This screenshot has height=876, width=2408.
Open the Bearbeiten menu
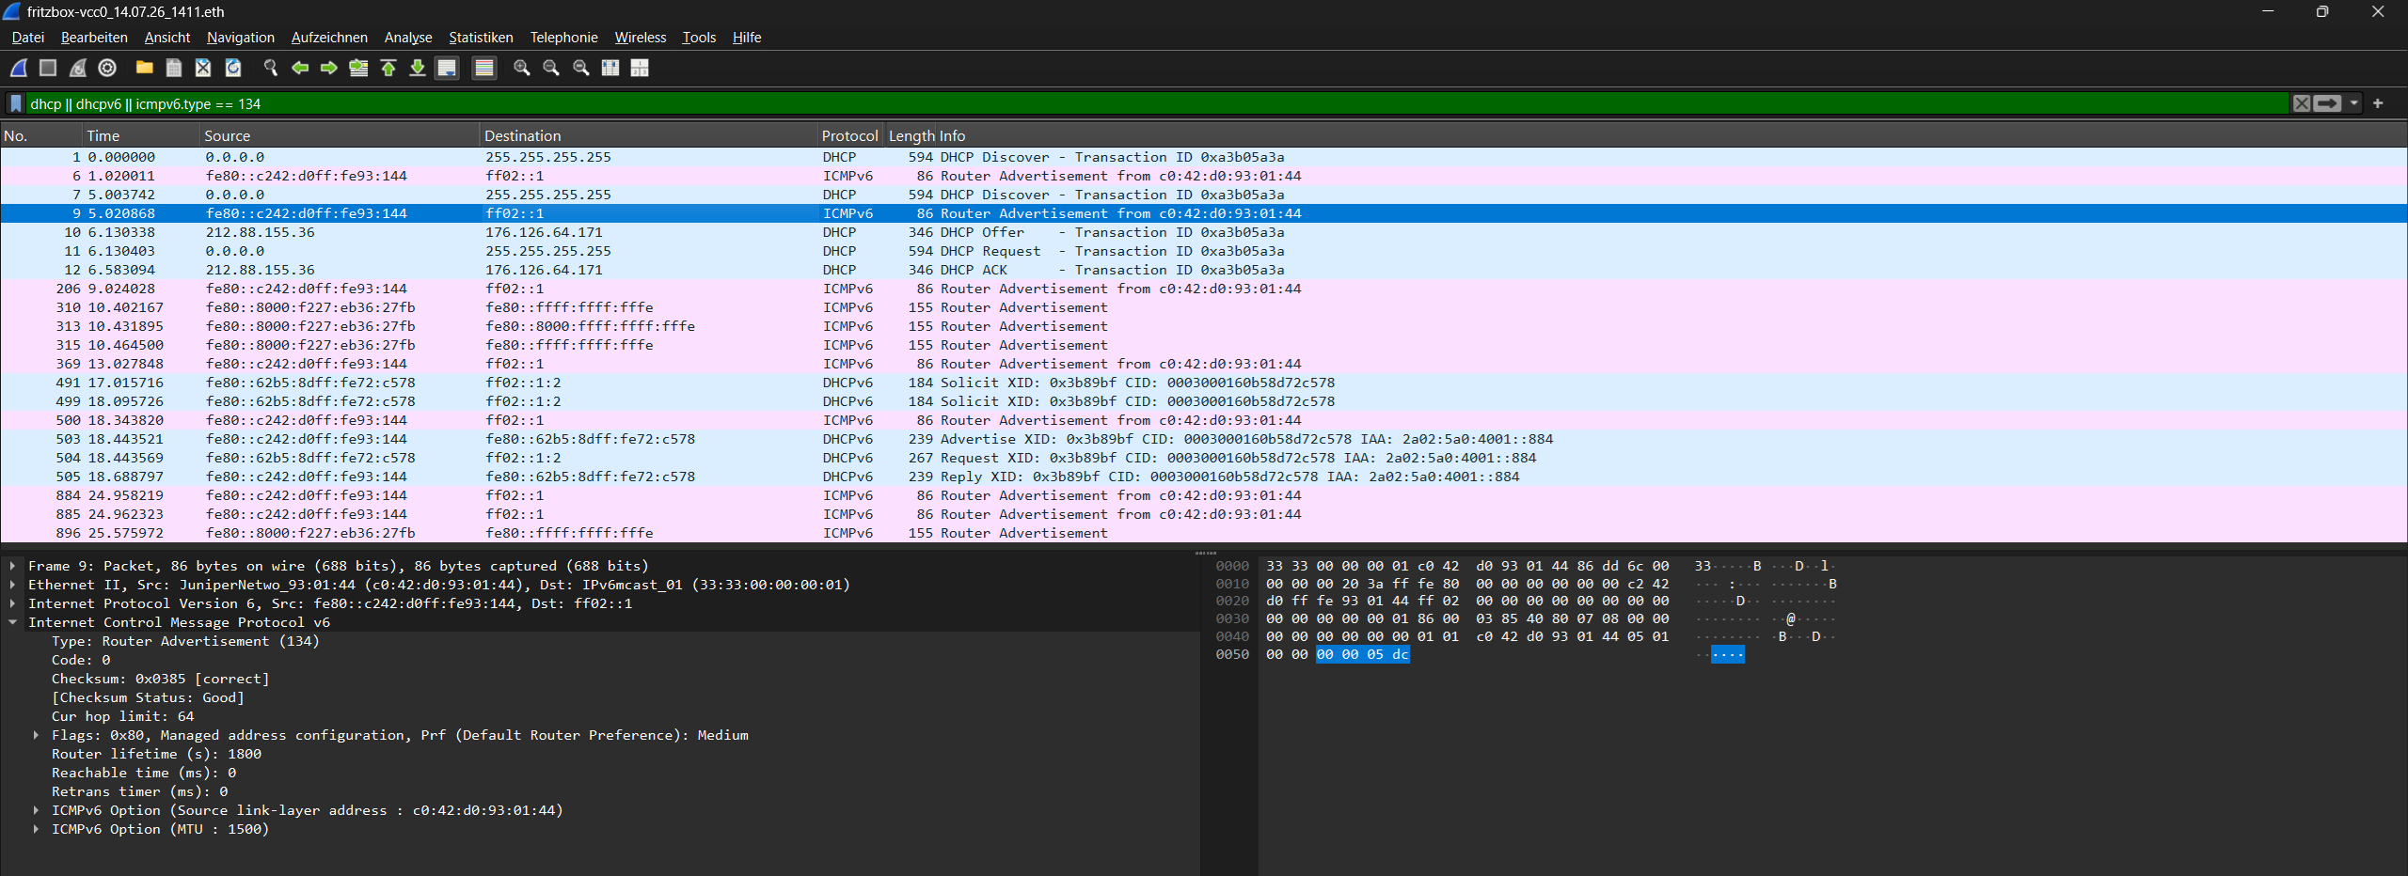click(x=94, y=38)
